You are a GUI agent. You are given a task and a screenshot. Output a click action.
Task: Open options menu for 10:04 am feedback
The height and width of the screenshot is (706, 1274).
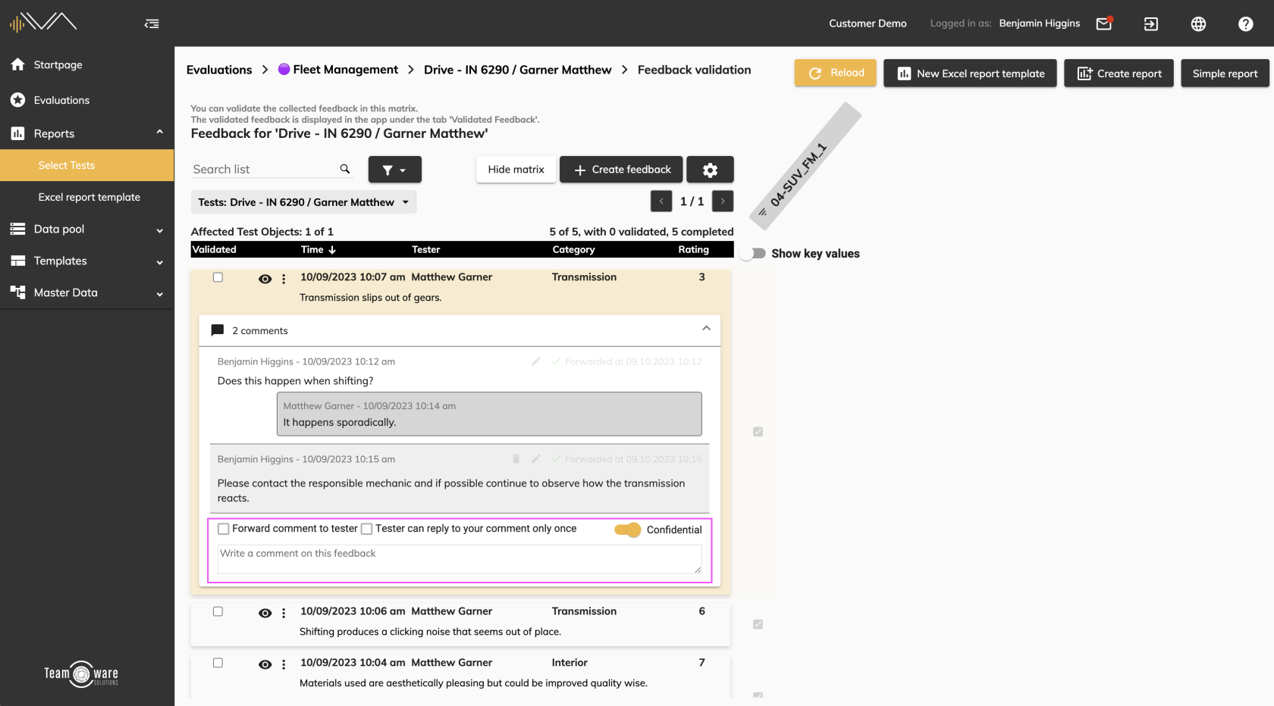click(284, 664)
